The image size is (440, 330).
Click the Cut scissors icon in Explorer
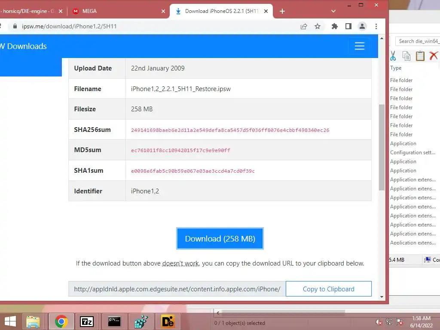click(393, 56)
